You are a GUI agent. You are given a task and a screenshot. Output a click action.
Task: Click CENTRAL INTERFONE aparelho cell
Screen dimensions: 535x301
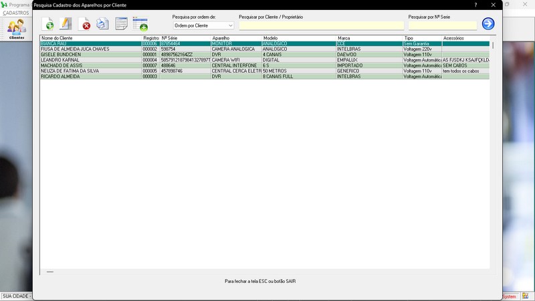pos(237,66)
